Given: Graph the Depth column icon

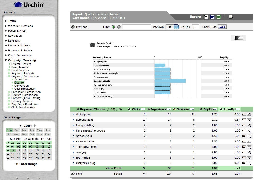Looking at the screenshot, I should click(215, 109).
